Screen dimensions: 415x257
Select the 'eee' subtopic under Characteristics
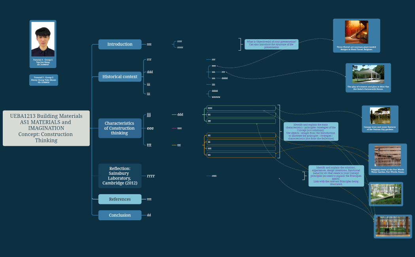pos(150,128)
